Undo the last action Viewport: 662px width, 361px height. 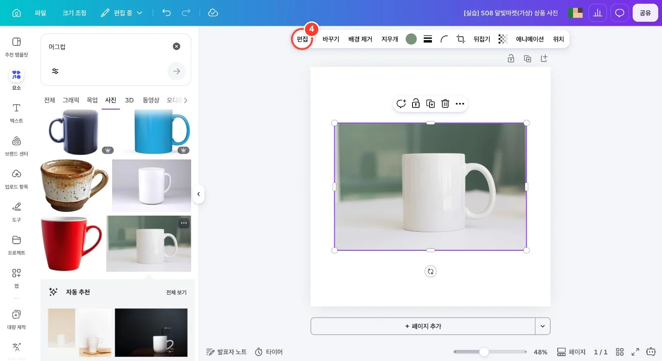tap(166, 13)
